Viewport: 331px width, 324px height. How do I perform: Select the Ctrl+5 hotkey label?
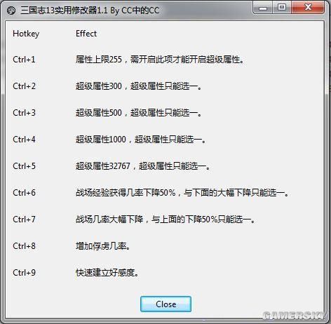click(x=24, y=166)
